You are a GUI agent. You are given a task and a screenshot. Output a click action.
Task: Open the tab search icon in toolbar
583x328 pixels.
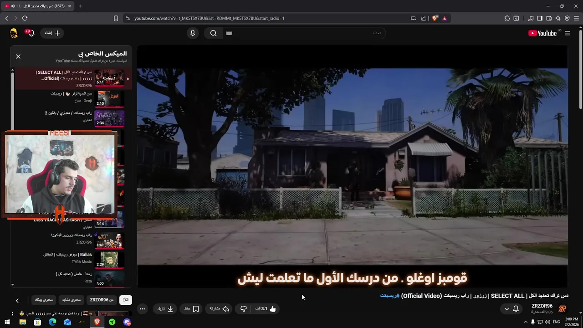pyautogui.click(x=516, y=18)
